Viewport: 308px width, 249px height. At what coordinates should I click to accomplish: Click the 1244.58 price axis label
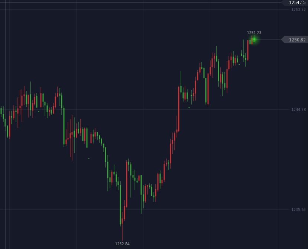298,110
